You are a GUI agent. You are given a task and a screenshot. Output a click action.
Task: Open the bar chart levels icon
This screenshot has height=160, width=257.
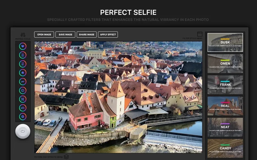click(23, 108)
